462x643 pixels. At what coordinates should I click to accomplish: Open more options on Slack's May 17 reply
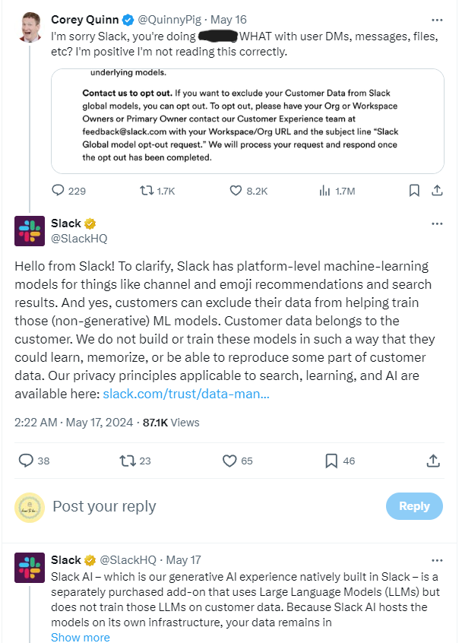pos(437,560)
